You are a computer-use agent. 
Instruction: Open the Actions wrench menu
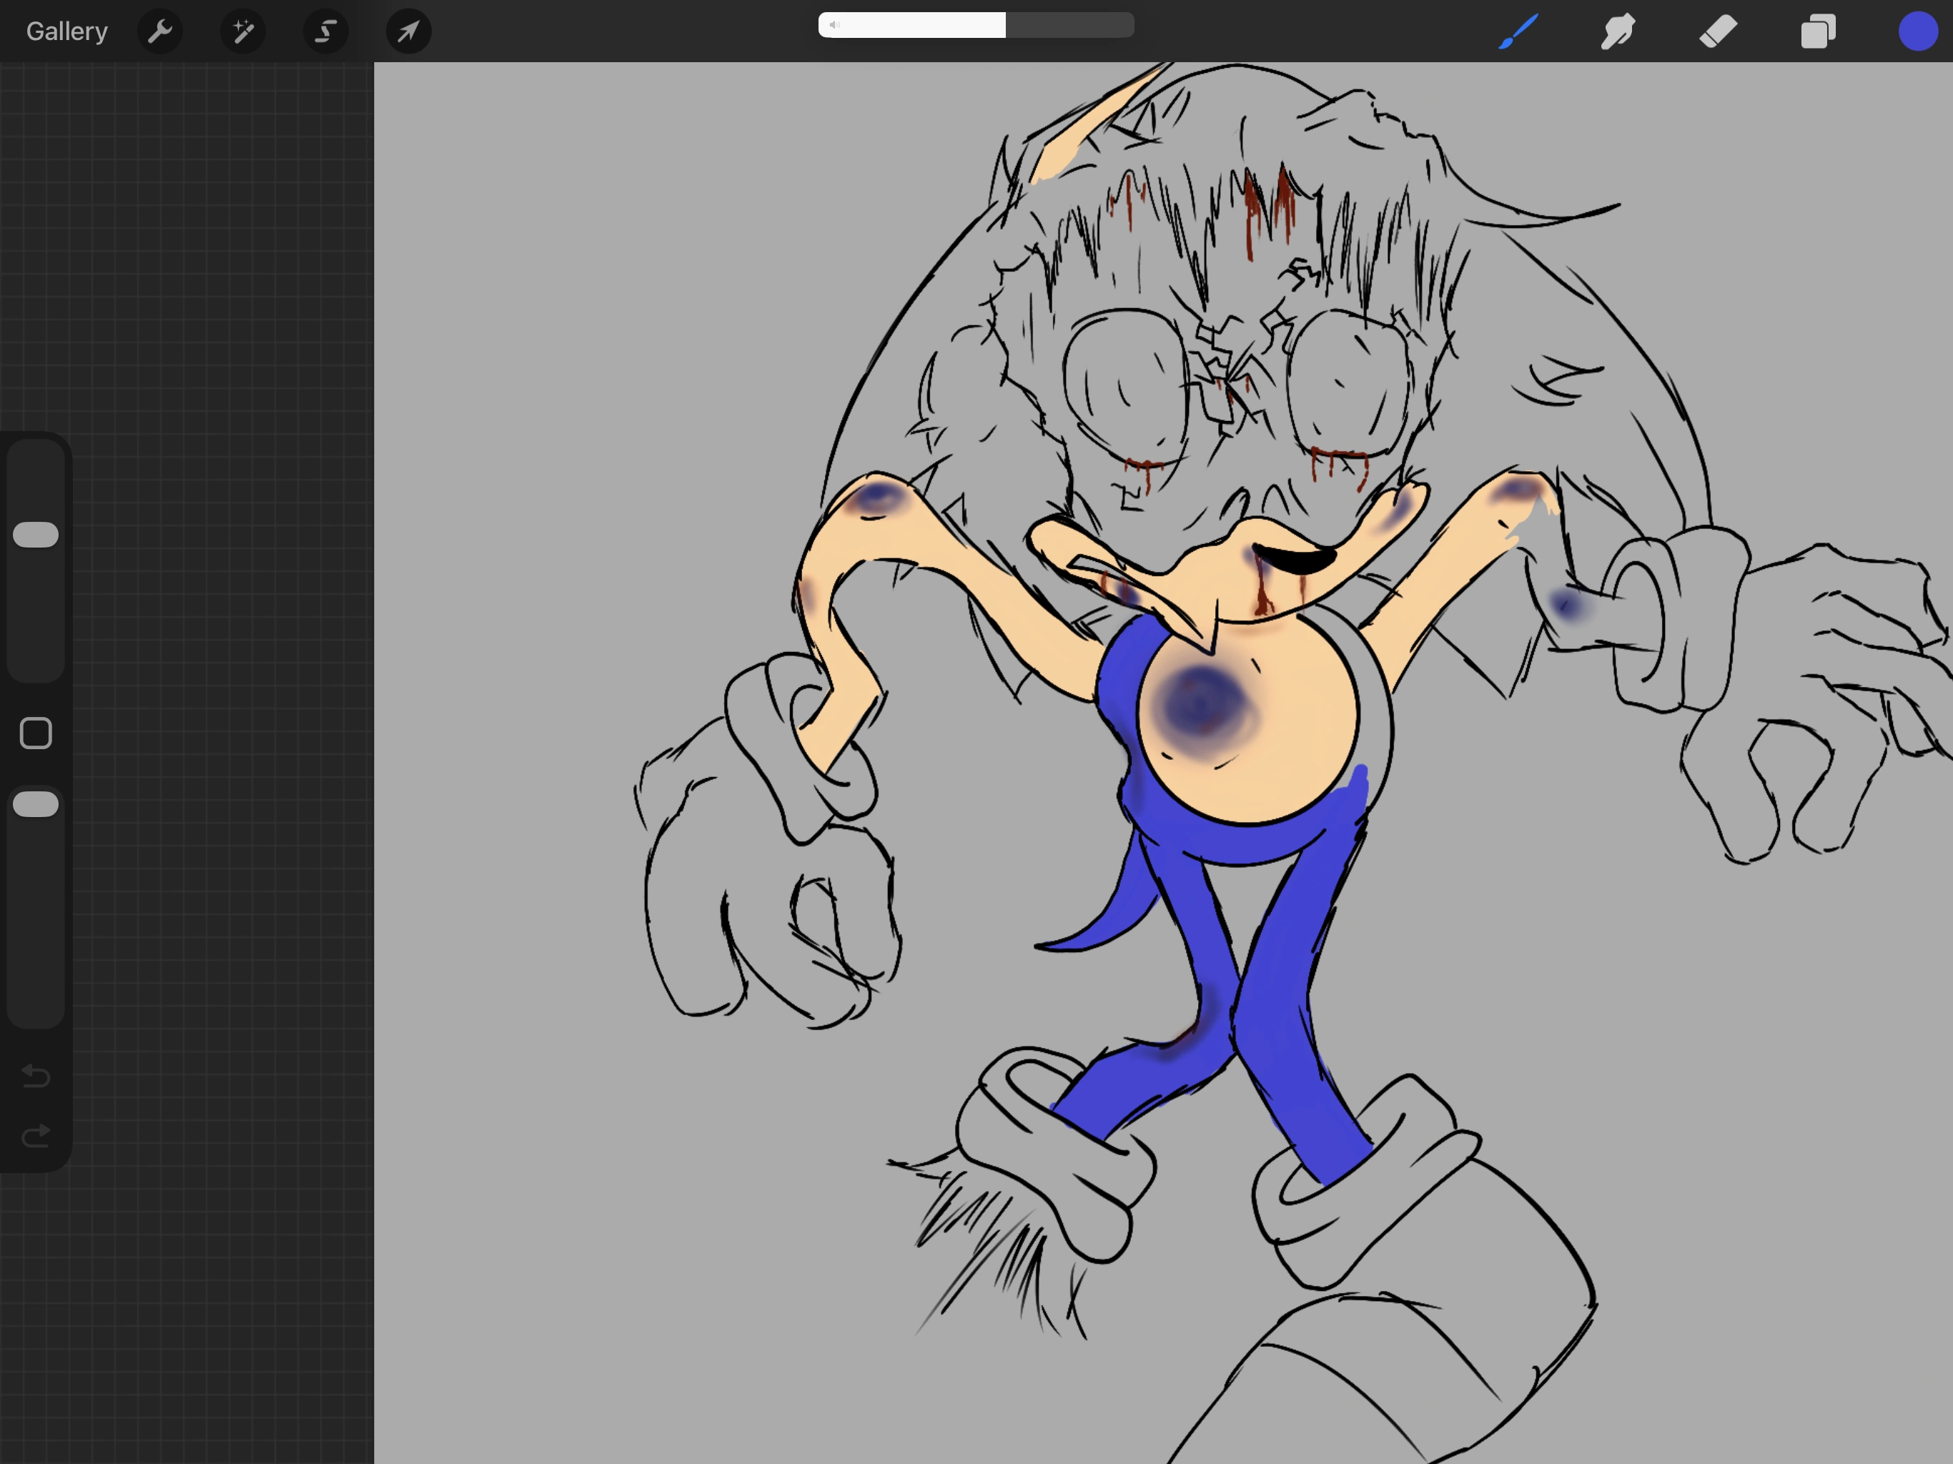[x=160, y=31]
